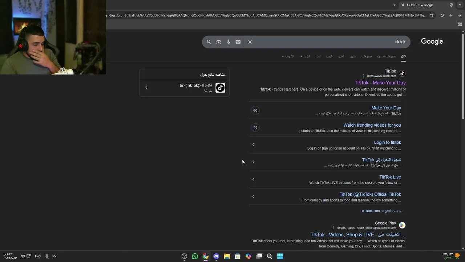Expand the Login to tiktok sitelink chevron
Image resolution: width=465 pixels, height=262 pixels.
[x=253, y=145]
